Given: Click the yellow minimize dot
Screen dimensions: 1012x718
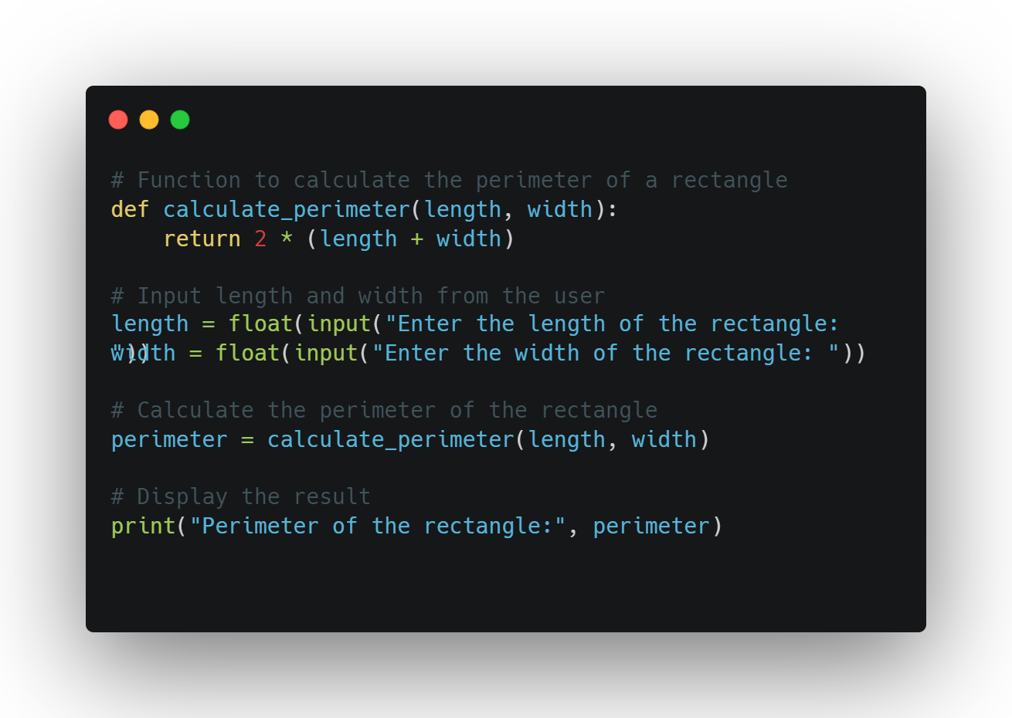Looking at the screenshot, I should (x=149, y=120).
